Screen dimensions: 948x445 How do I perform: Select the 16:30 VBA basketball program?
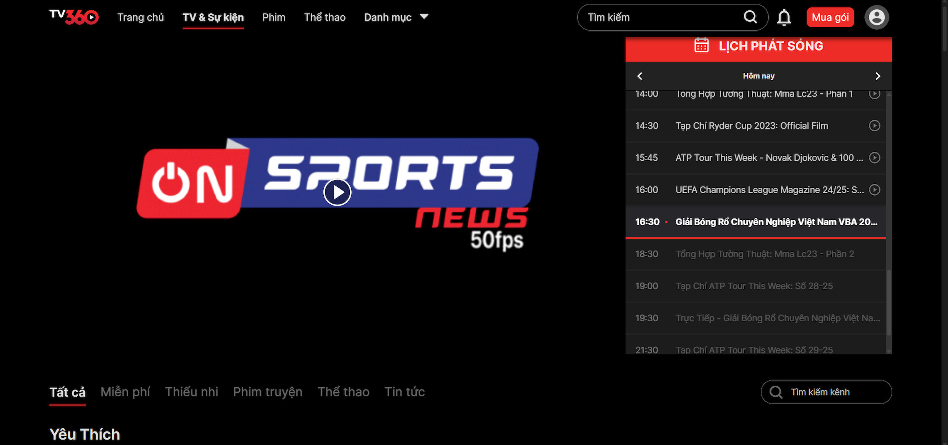pyautogui.click(x=755, y=222)
